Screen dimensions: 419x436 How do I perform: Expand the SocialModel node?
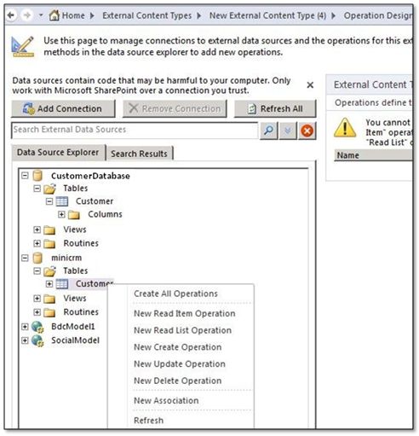[25, 340]
